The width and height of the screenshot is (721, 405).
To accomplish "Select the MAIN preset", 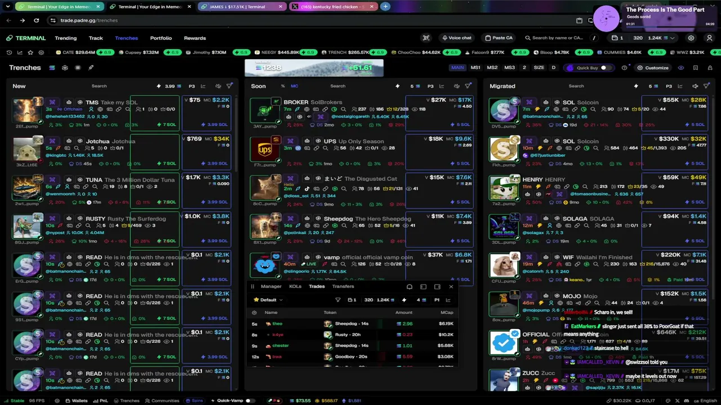I will click(x=457, y=68).
